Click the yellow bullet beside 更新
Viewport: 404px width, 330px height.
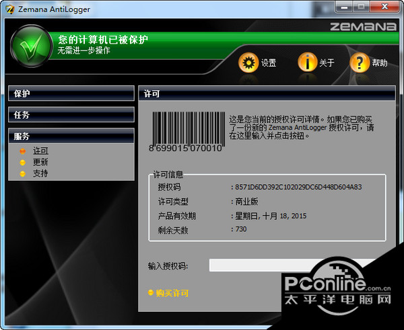pos(23,162)
